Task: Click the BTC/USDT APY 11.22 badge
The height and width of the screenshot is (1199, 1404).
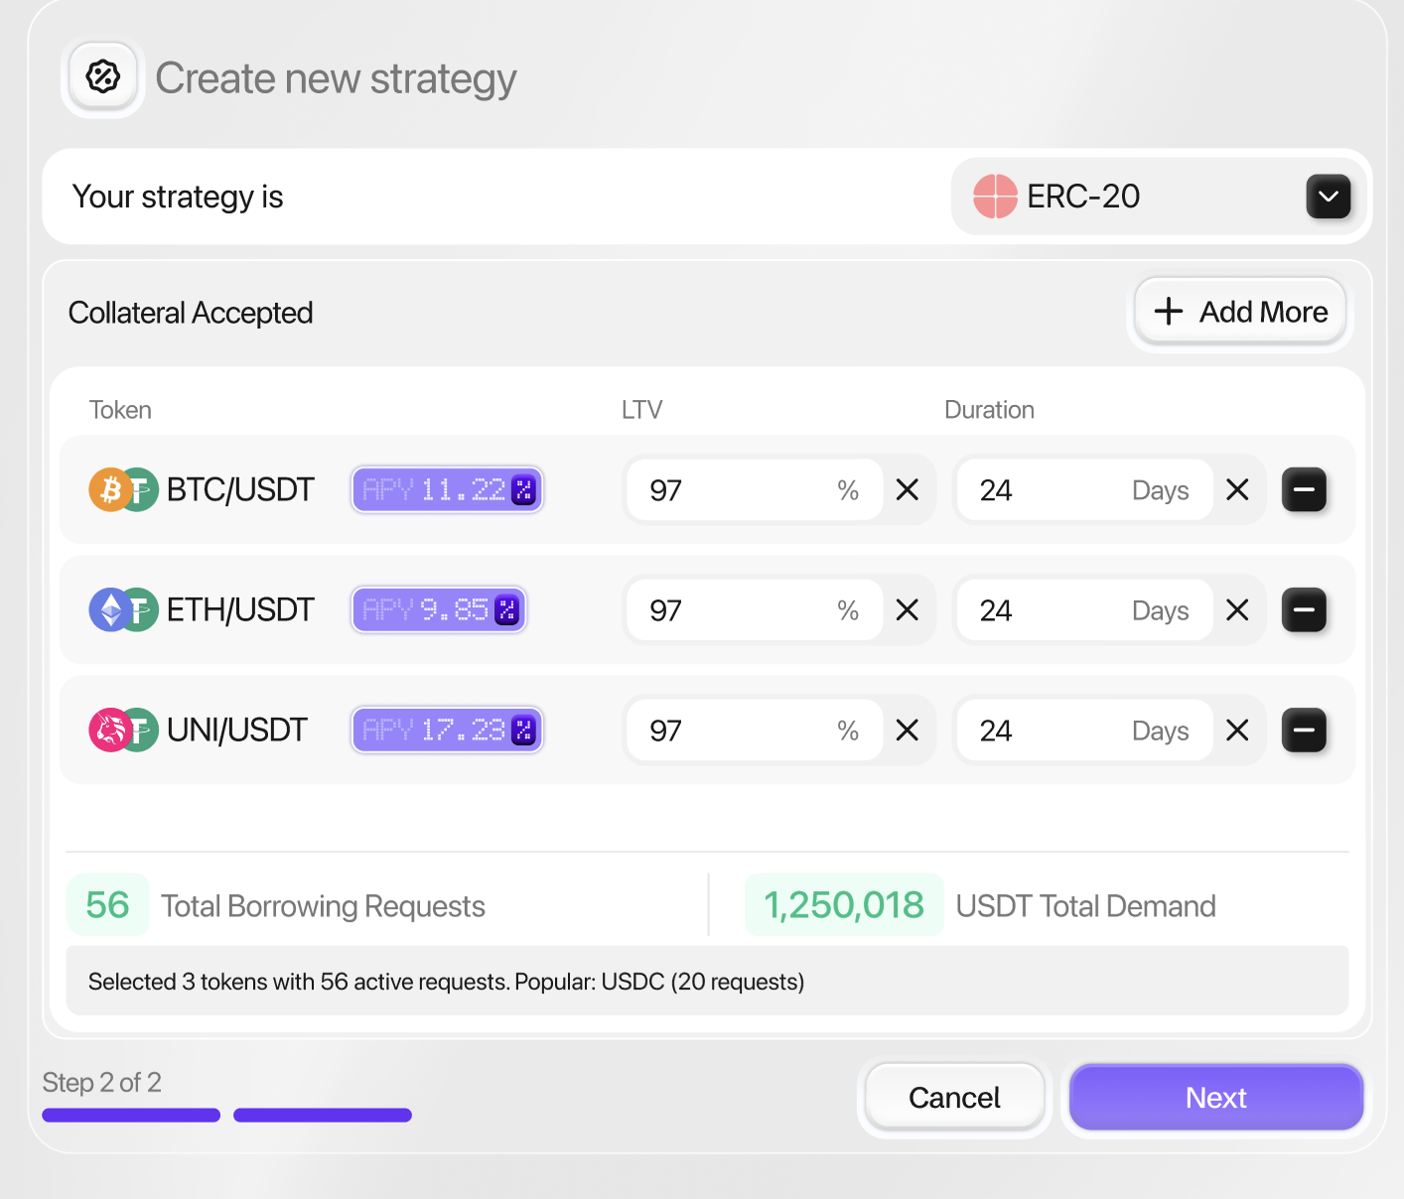Action: 447,489
